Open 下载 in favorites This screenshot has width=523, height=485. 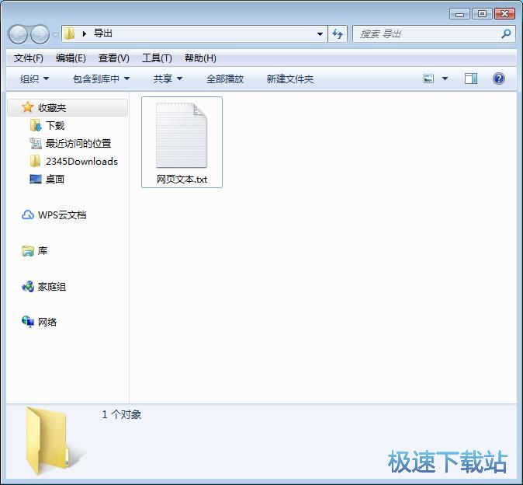55,126
